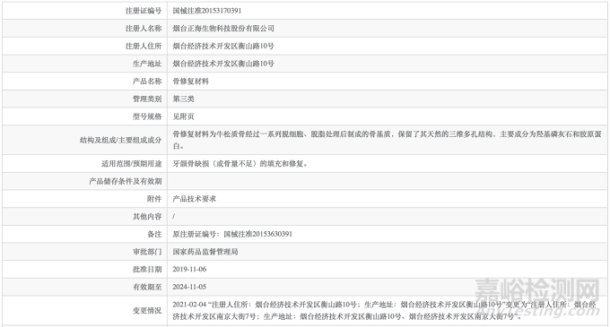Select the 注册人住所 address value
The height and width of the screenshot is (327, 610).
pos(223,46)
